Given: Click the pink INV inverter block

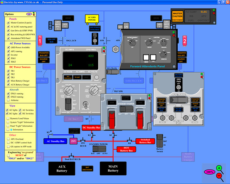Looking at the screenshot, I should pyautogui.click(x=73, y=141).
